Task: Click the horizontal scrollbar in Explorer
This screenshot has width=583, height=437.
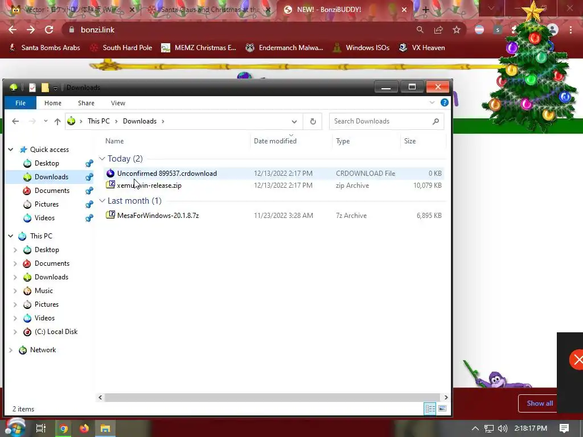Action: pyautogui.click(x=273, y=397)
